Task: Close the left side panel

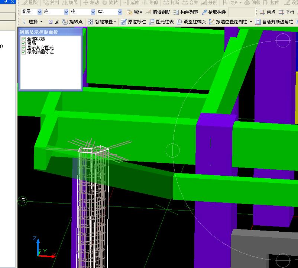Action: coord(12,1)
